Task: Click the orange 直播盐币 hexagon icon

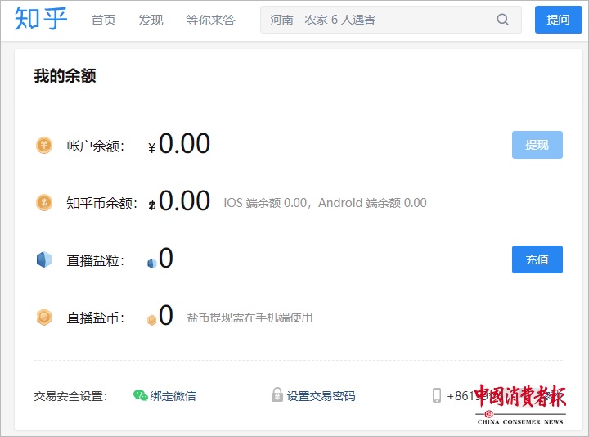Action: point(43,317)
